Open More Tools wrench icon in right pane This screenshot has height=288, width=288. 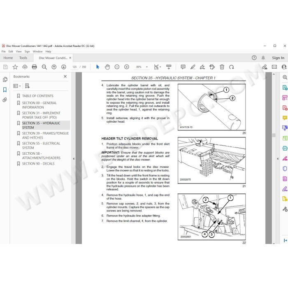(x=285, y=209)
